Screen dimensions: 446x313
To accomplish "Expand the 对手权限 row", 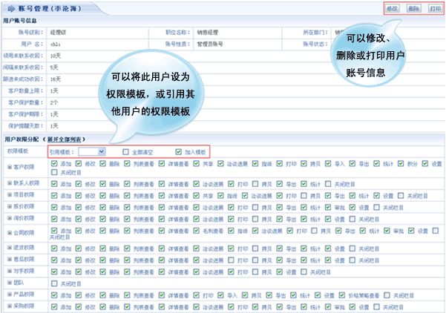I will point(10,271).
